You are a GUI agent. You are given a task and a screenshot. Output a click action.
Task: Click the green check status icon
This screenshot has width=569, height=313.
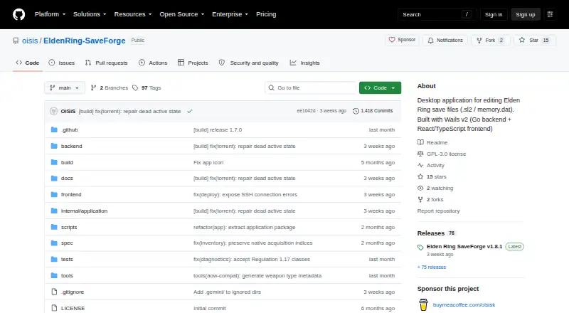[189, 111]
